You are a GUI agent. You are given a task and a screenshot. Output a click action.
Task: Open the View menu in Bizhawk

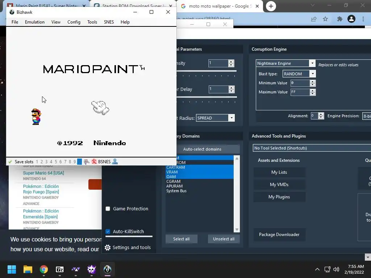56,22
